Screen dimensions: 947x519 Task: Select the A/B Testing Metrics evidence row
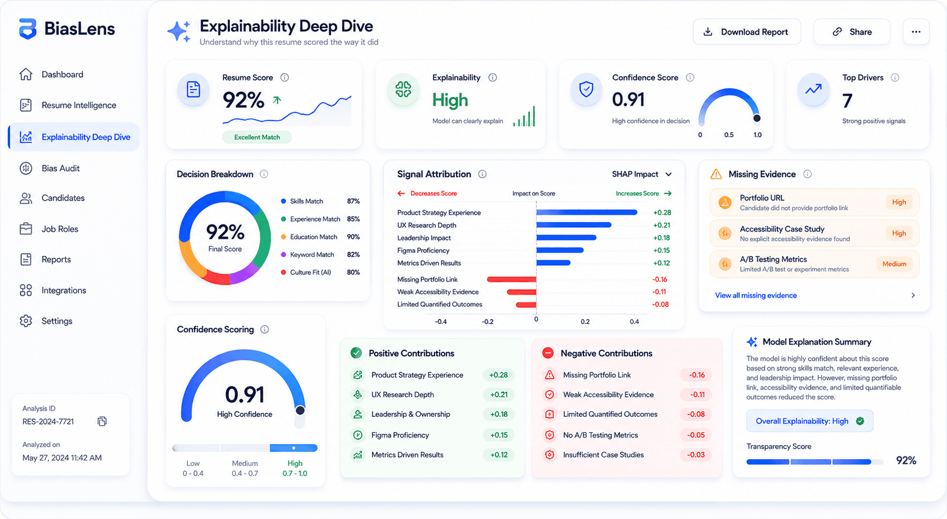814,264
